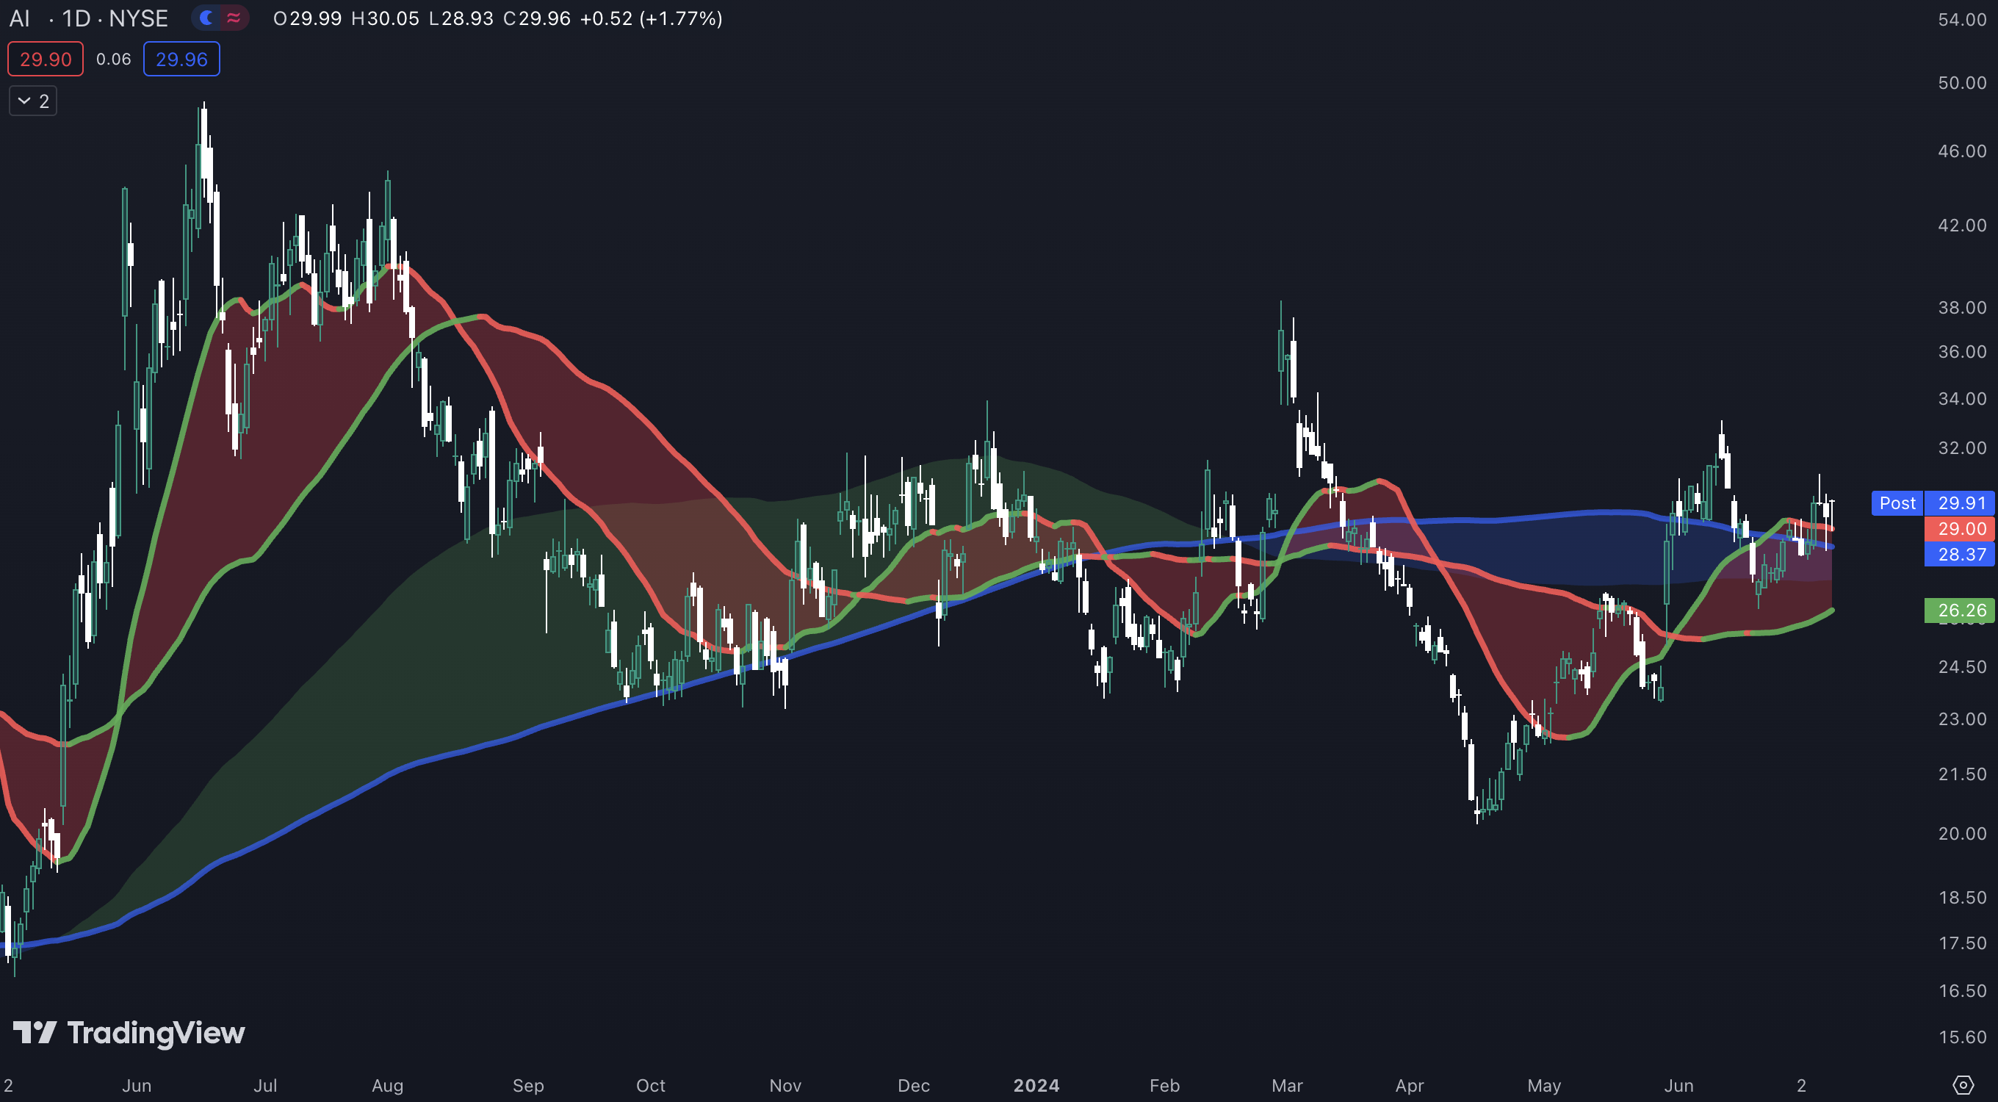
Task: Click the high value H30.05
Action: point(386,18)
